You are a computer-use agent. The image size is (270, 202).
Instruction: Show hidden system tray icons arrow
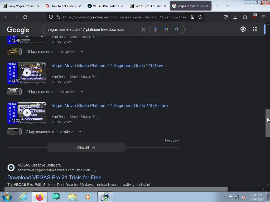[x=224, y=197]
